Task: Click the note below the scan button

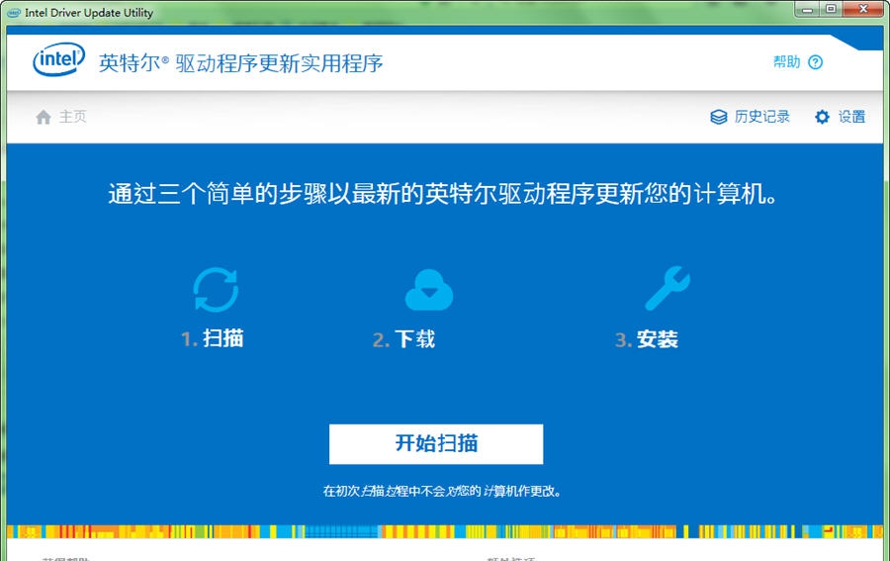Action: (442, 491)
